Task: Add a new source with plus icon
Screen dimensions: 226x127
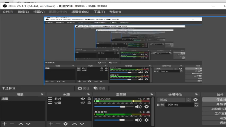Action: tap(51, 124)
